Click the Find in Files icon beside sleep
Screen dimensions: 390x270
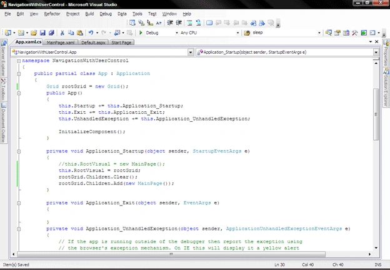[247, 33]
